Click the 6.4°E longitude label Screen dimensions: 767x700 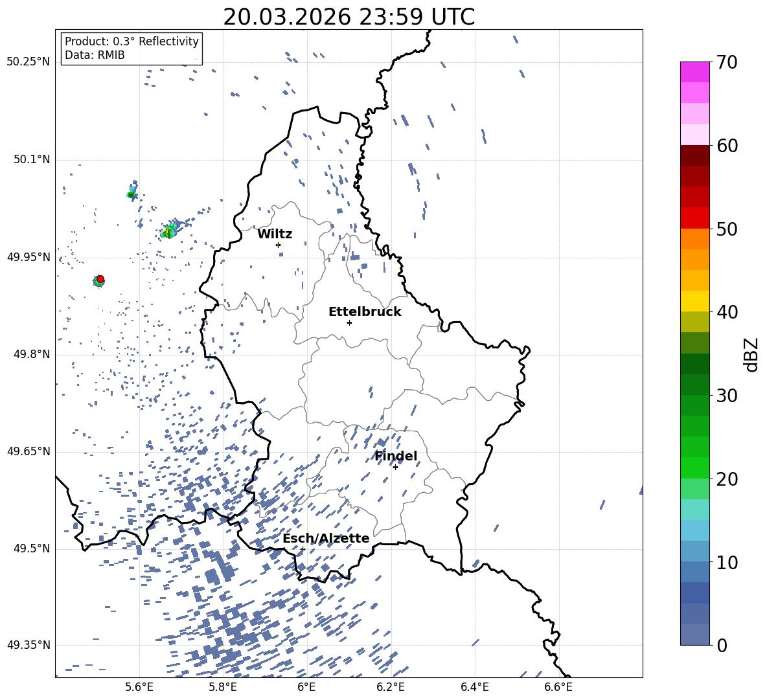click(474, 687)
